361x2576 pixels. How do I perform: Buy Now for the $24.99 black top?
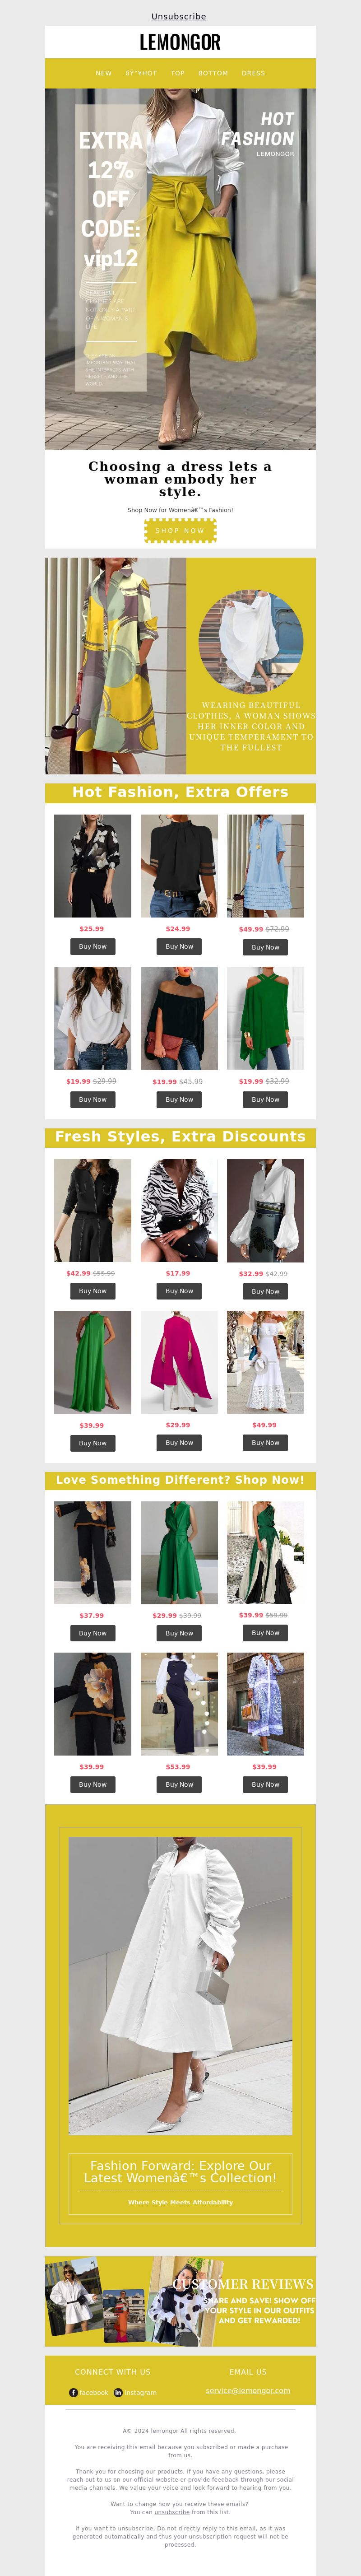179,946
